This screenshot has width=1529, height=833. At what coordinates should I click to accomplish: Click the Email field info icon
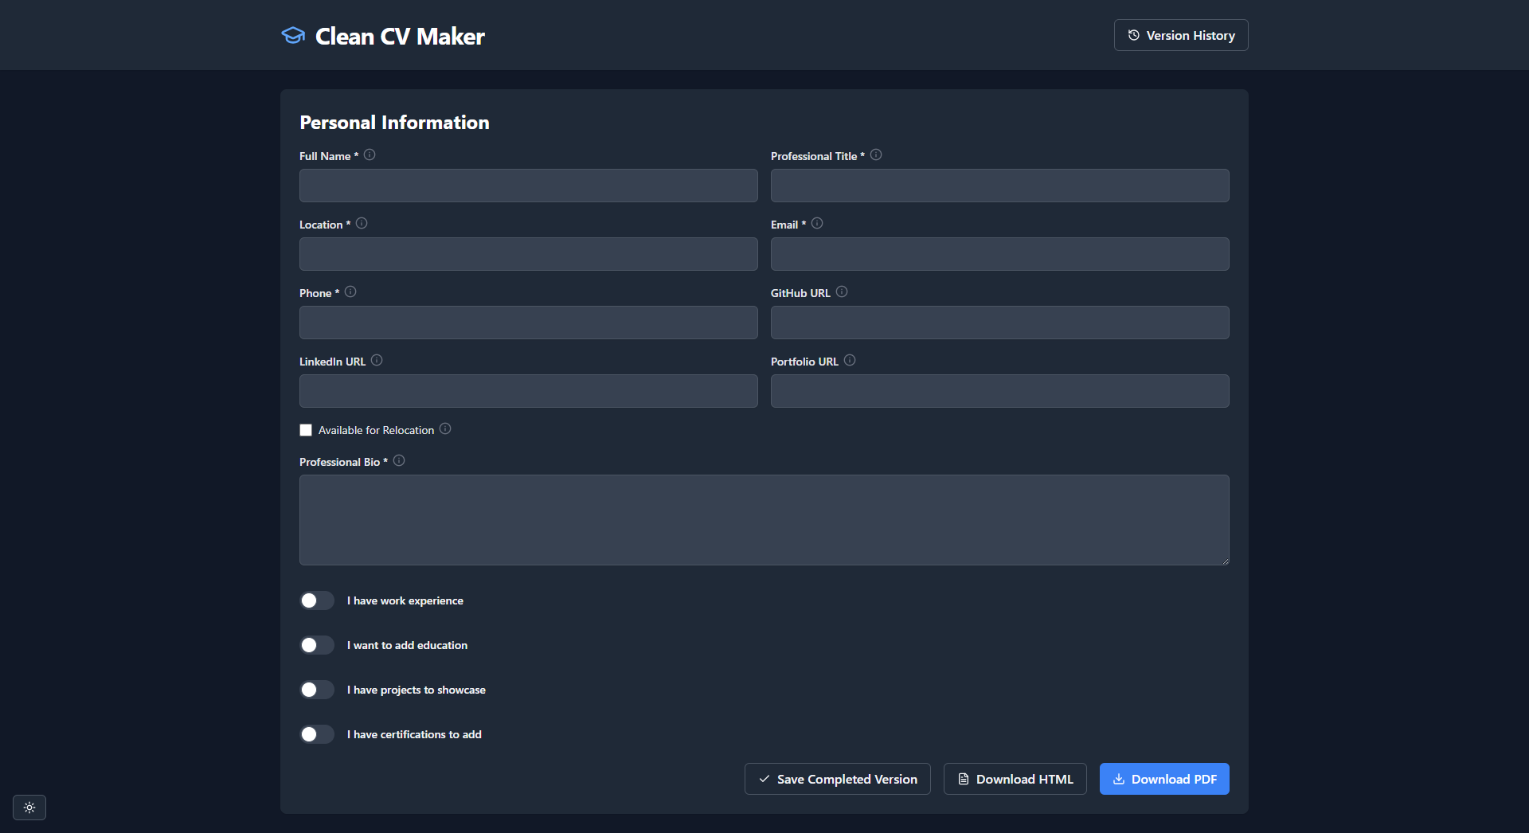(816, 223)
